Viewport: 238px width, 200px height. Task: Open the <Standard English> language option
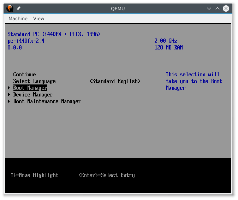115,81
